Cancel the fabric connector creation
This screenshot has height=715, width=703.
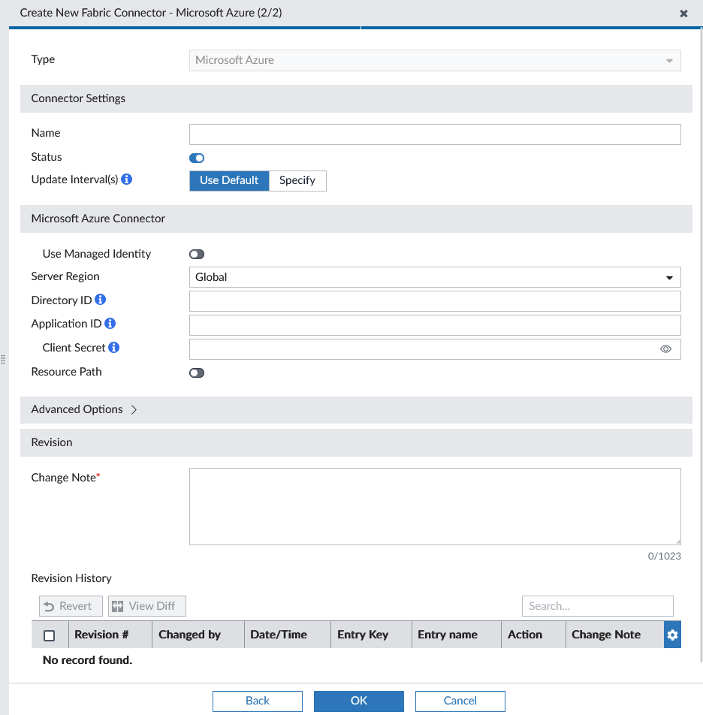pyautogui.click(x=460, y=701)
